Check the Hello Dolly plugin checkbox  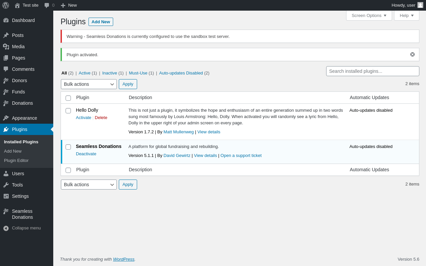(x=68, y=111)
